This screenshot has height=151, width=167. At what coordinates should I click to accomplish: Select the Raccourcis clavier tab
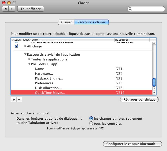[92, 22]
